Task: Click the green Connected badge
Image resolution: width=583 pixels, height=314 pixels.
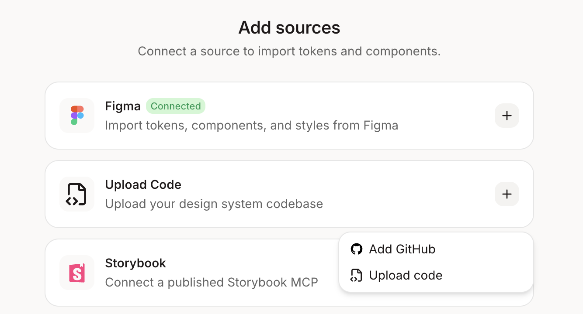Action: [176, 106]
